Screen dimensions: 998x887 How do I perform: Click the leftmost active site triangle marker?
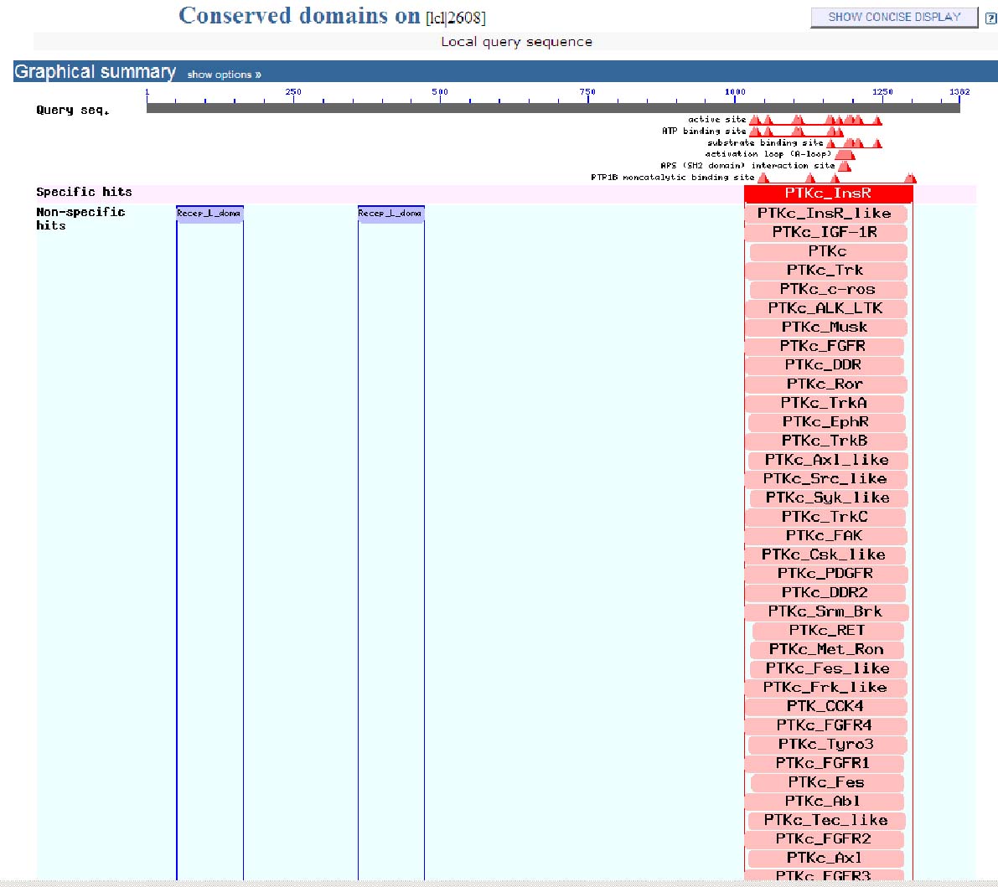pos(754,121)
